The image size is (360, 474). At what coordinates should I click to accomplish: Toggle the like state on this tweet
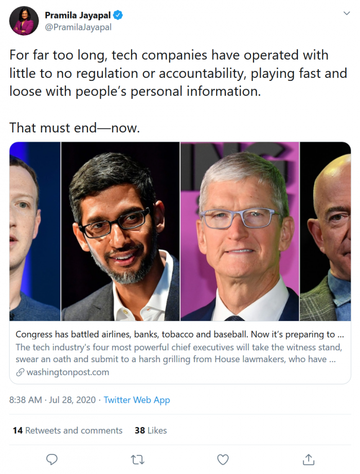(223, 459)
